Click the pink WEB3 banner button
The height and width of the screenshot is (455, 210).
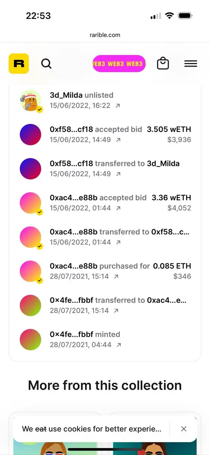point(119,64)
